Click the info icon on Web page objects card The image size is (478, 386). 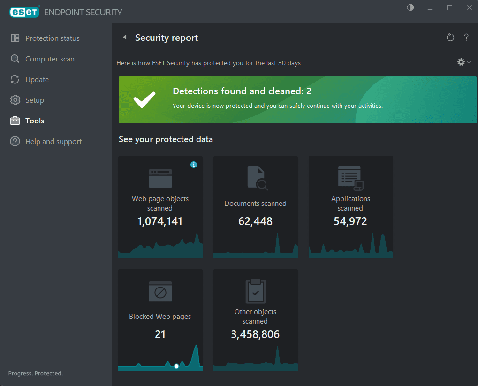click(194, 165)
